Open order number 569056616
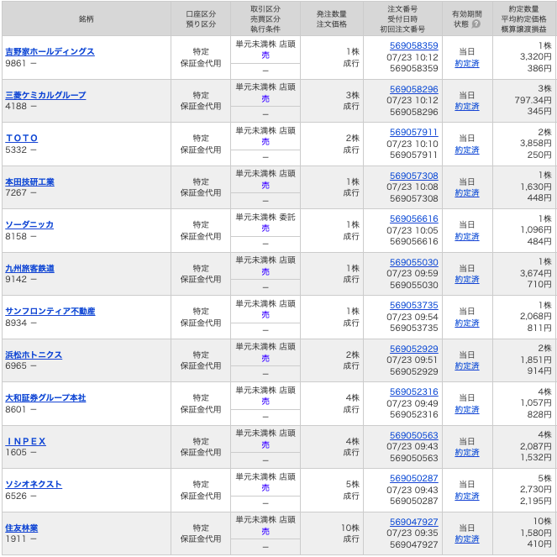 [414, 218]
